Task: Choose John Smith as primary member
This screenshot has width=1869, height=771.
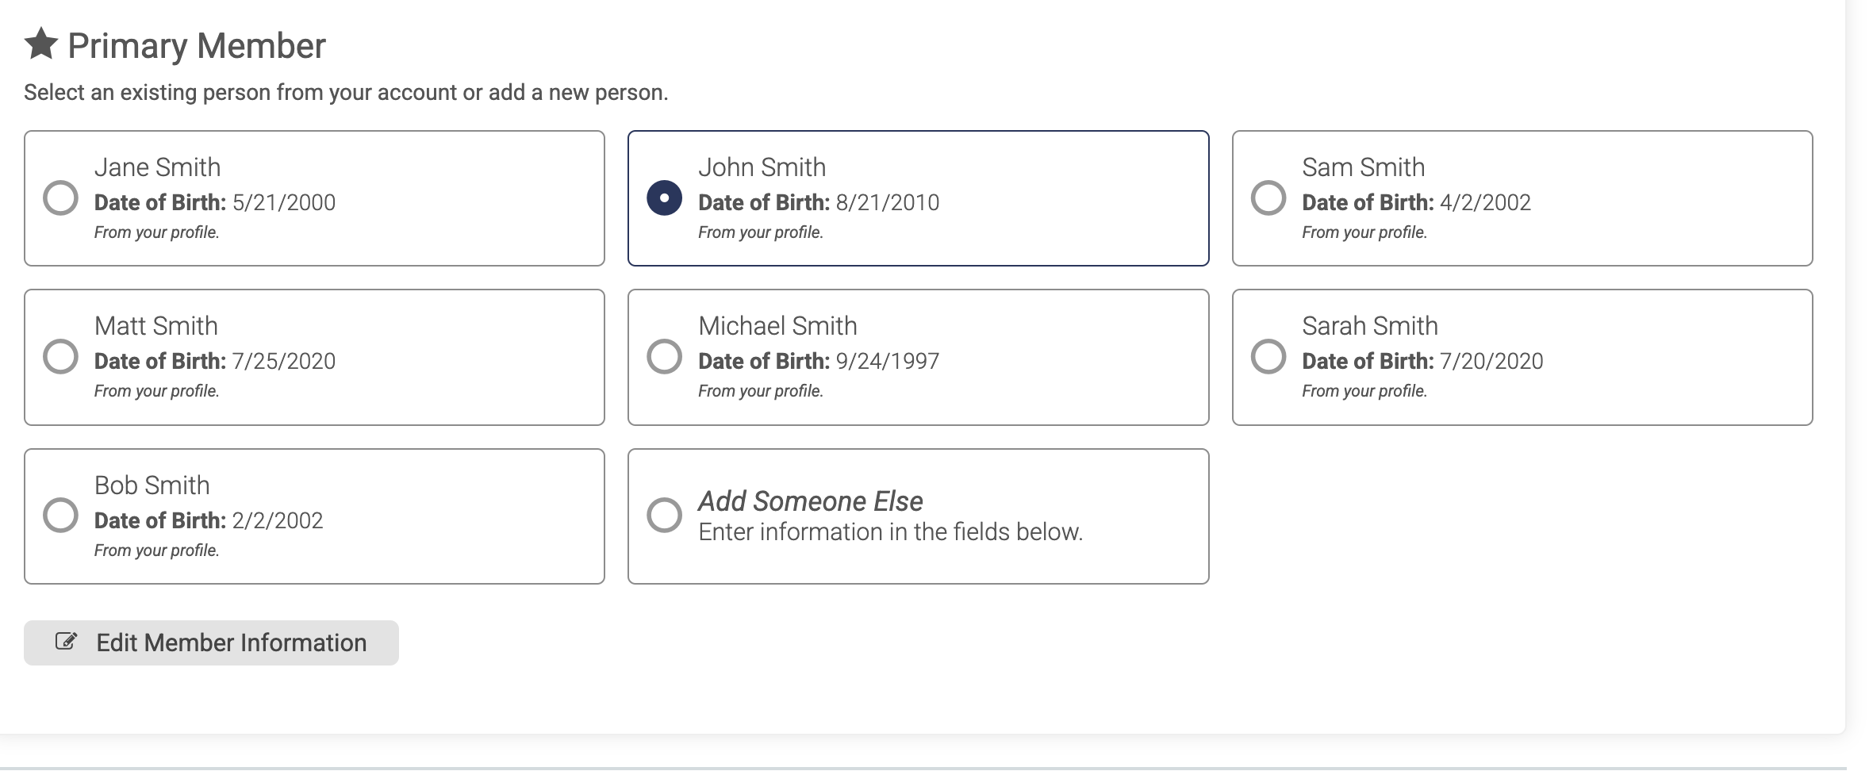Action: pyautogui.click(x=664, y=198)
